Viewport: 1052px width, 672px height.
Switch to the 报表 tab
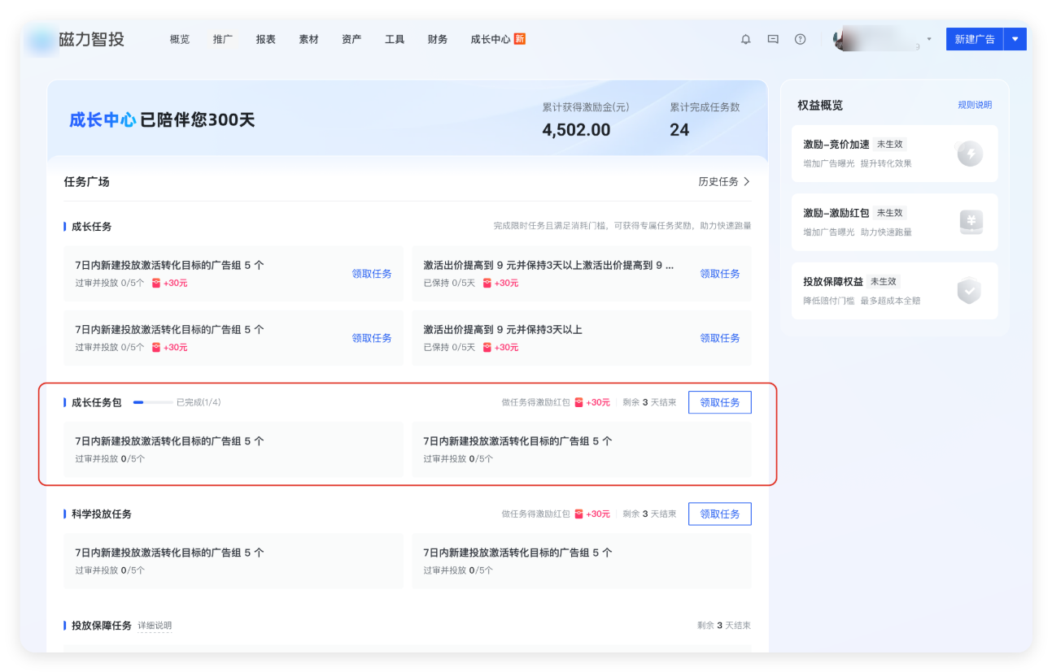[266, 39]
